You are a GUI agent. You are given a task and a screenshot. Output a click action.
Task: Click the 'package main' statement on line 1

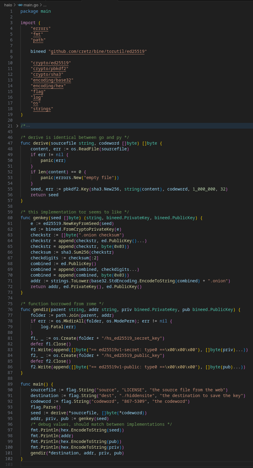click(36, 11)
